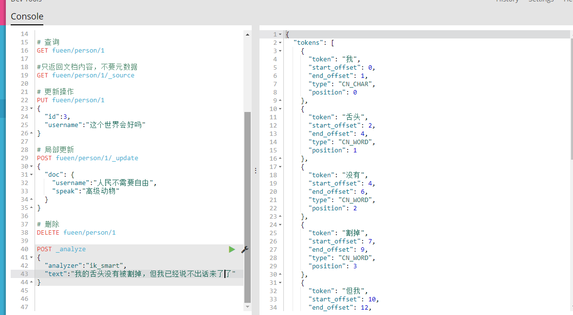Click the "id":3 line in editor
Screen dimensions: 573x315
click(57, 116)
